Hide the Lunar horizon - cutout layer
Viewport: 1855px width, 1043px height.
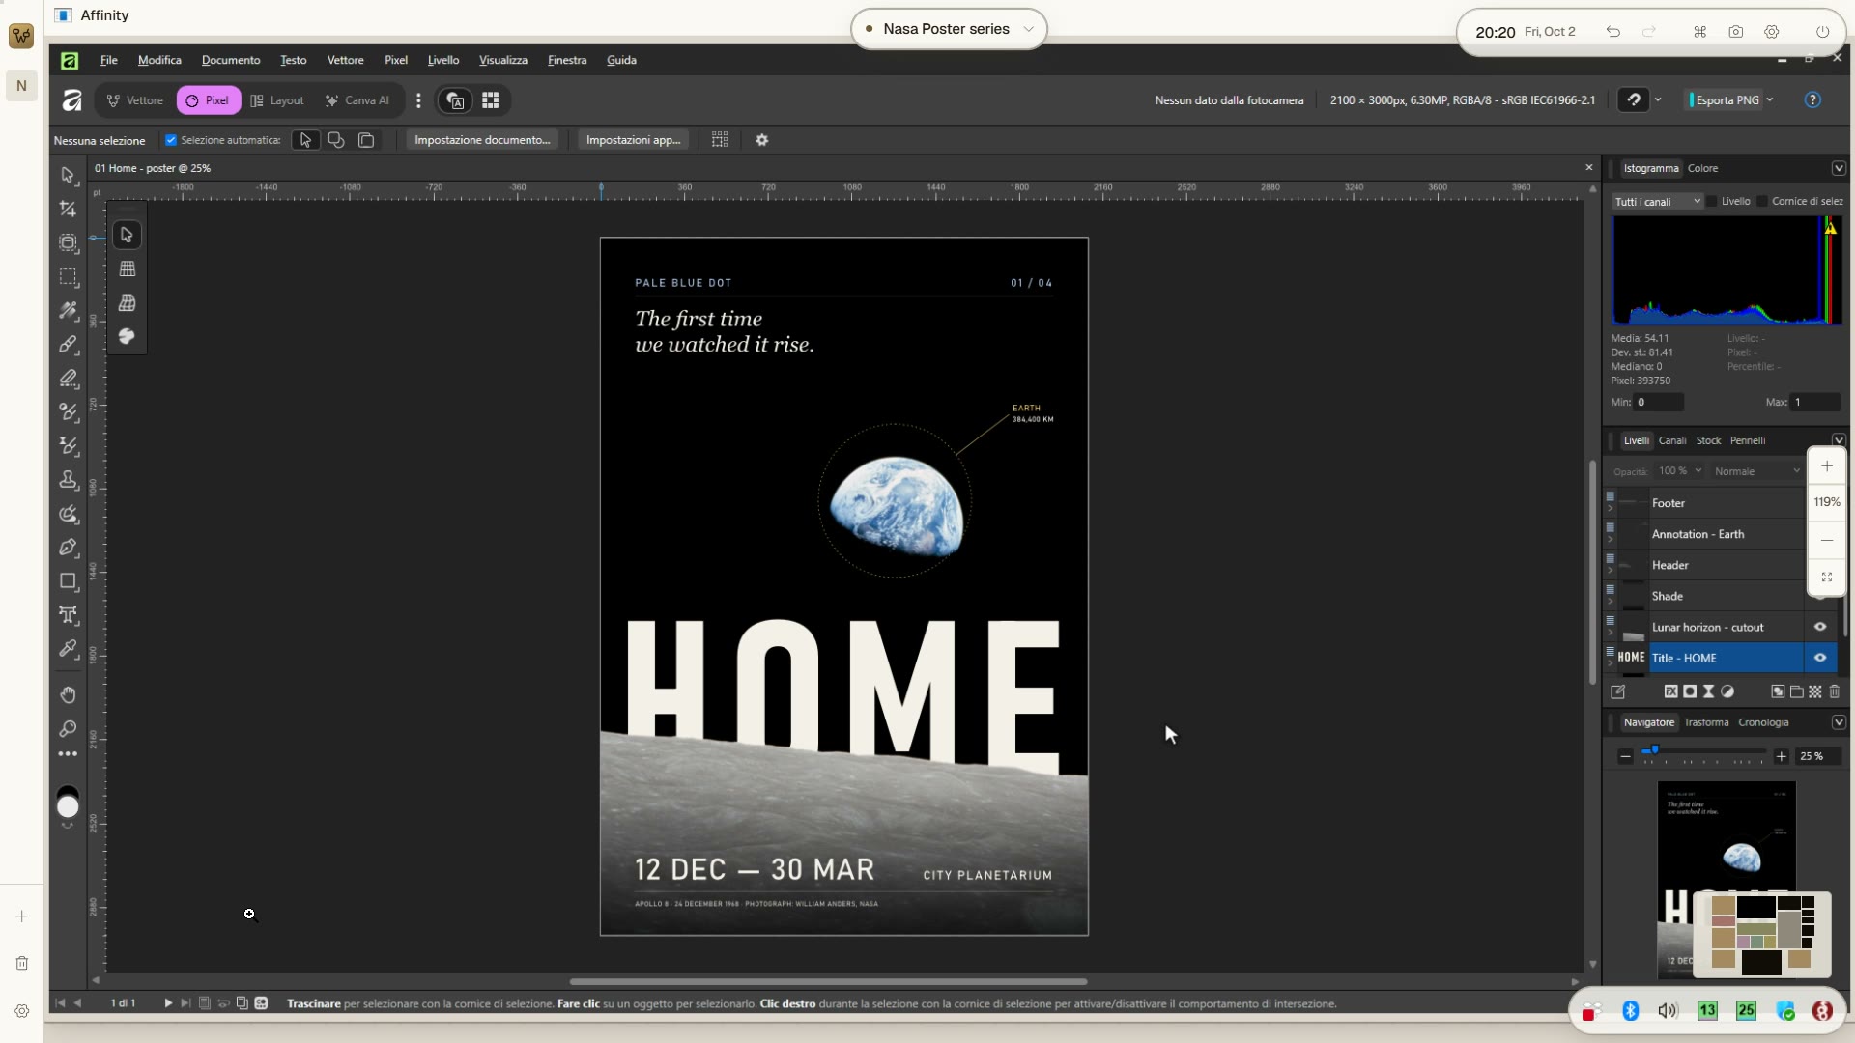pyautogui.click(x=1820, y=627)
